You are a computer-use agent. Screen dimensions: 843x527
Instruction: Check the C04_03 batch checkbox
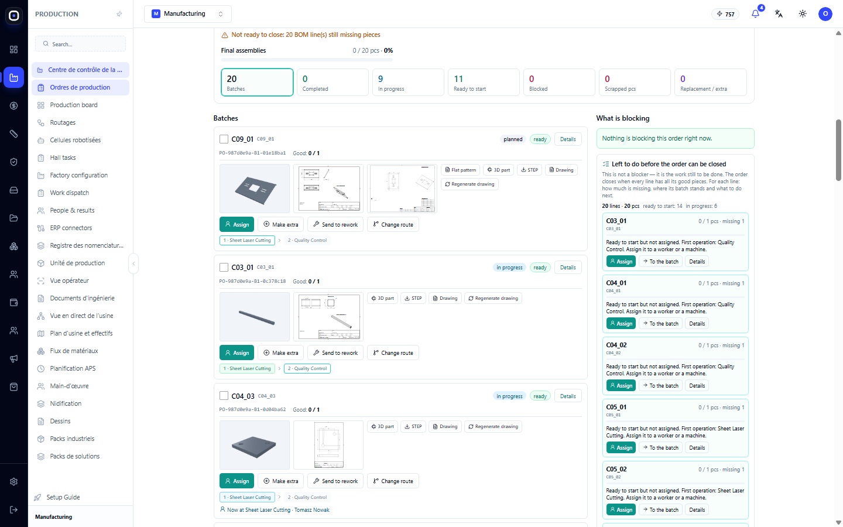pos(224,396)
